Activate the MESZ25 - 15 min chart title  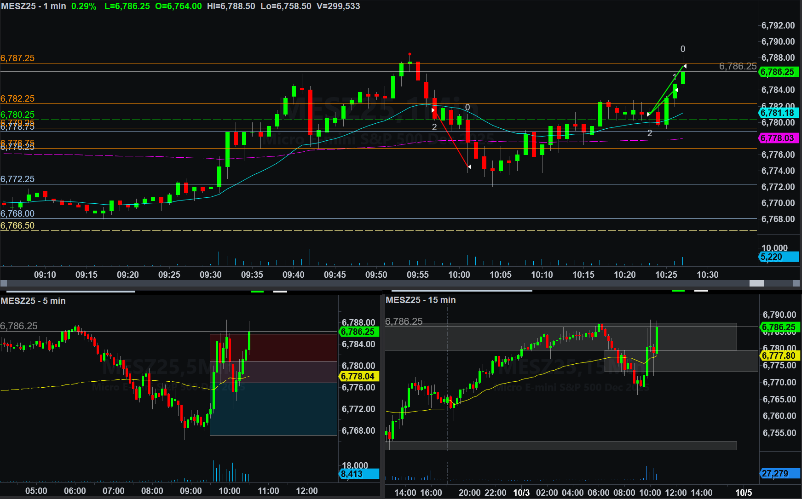(x=421, y=300)
